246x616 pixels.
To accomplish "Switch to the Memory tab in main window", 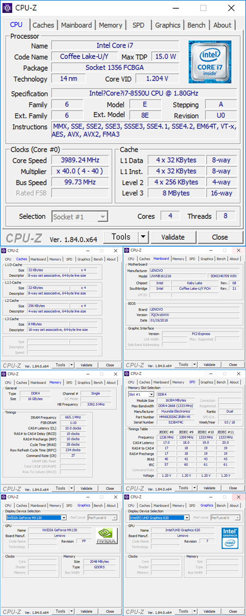I will pos(110,25).
